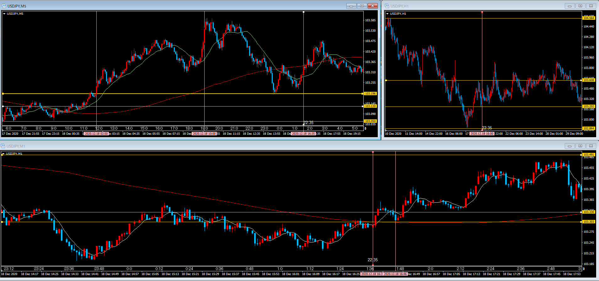Minimize the USDJPY,M5 chart window
The image size is (599, 281).
(x=351, y=6)
